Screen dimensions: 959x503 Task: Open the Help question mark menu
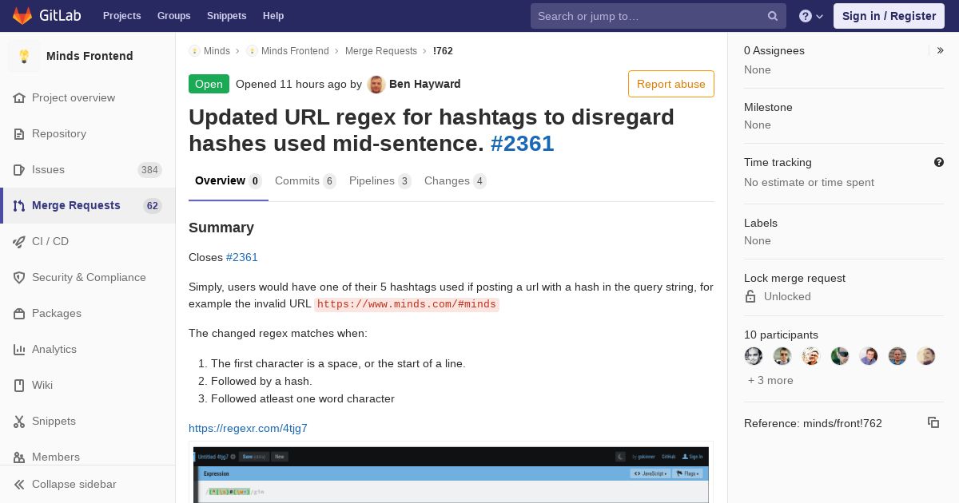click(x=811, y=16)
